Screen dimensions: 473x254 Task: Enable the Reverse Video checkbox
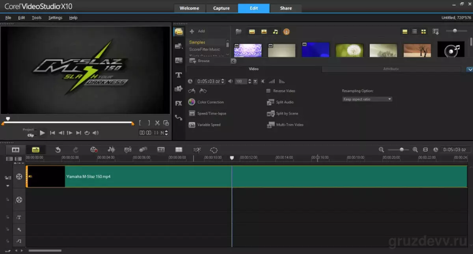point(268,91)
